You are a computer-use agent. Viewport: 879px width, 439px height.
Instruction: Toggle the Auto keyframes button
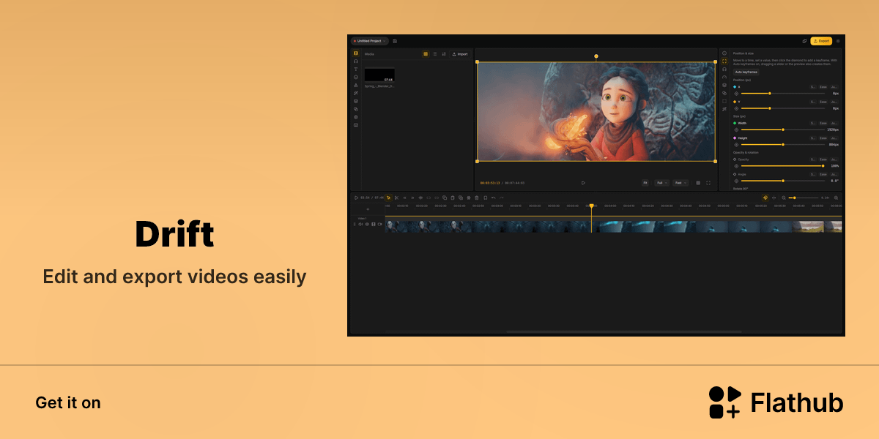[746, 72]
